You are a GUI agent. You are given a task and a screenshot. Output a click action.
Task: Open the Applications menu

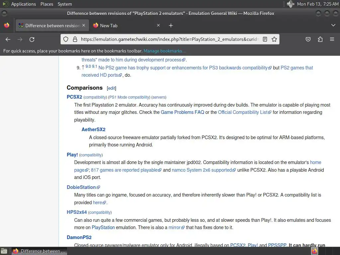point(24,4)
